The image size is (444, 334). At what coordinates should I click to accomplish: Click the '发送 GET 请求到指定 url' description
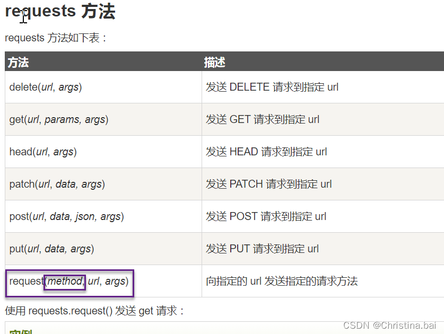coord(263,119)
